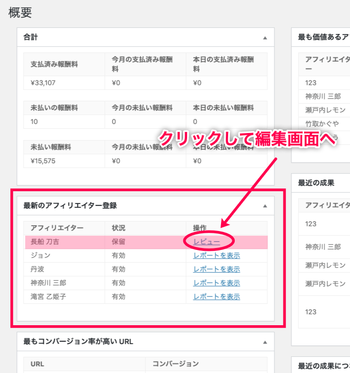
Task: Open the レビュー link for 長船 刀吉
Action: click(206, 242)
